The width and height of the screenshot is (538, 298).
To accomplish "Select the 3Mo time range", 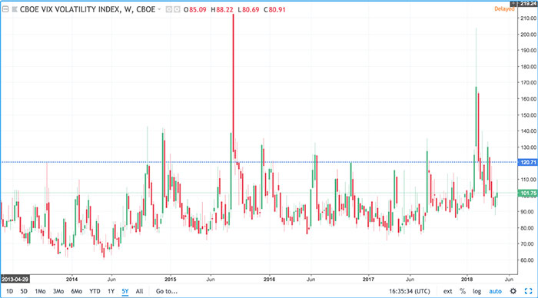I will (58, 291).
